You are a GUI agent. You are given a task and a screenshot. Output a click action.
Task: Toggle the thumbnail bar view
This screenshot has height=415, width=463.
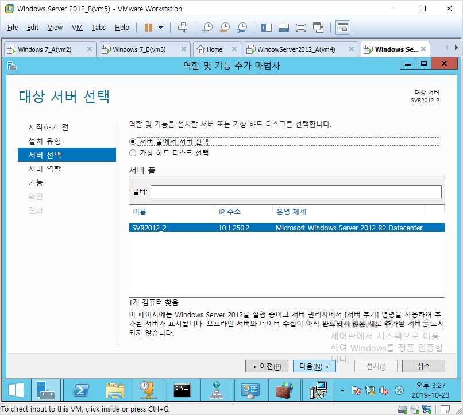tap(283, 28)
